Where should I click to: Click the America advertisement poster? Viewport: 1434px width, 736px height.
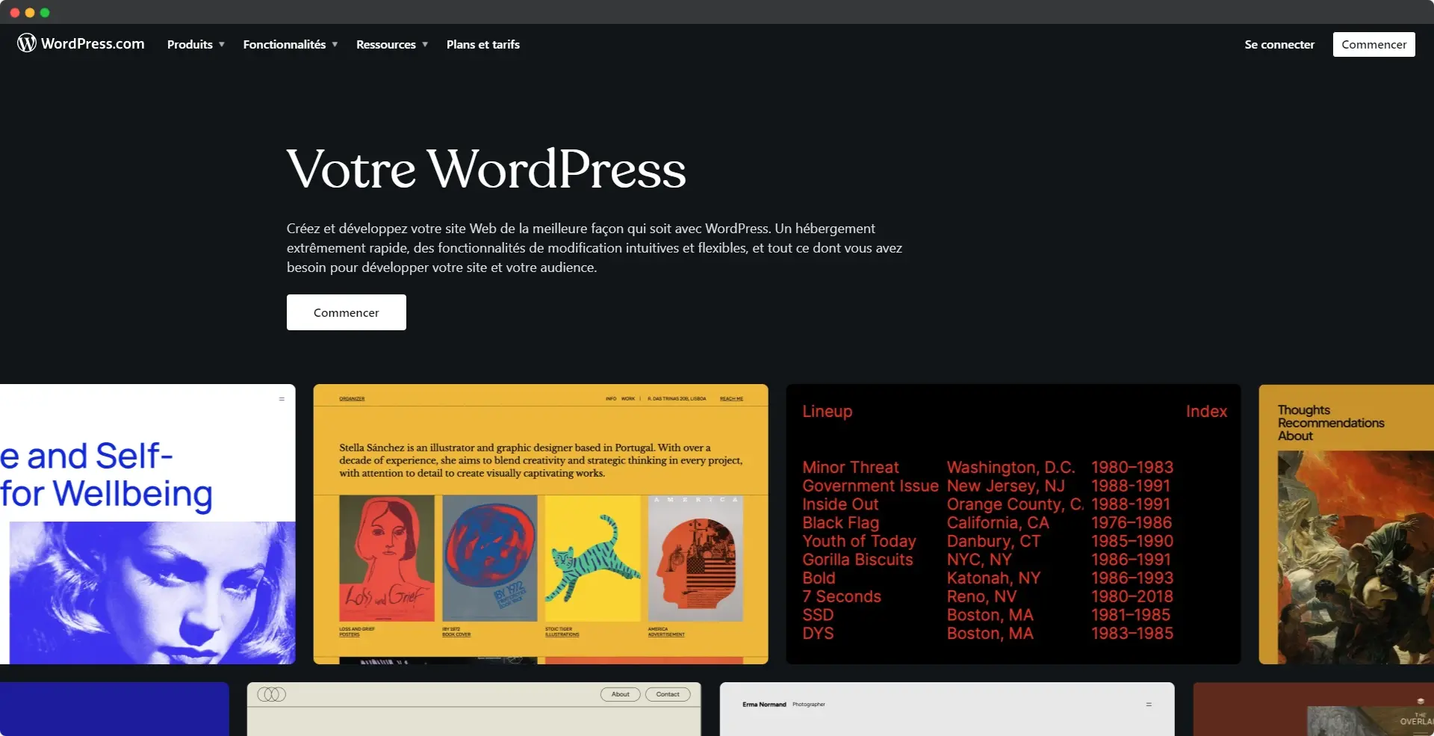[x=695, y=558]
